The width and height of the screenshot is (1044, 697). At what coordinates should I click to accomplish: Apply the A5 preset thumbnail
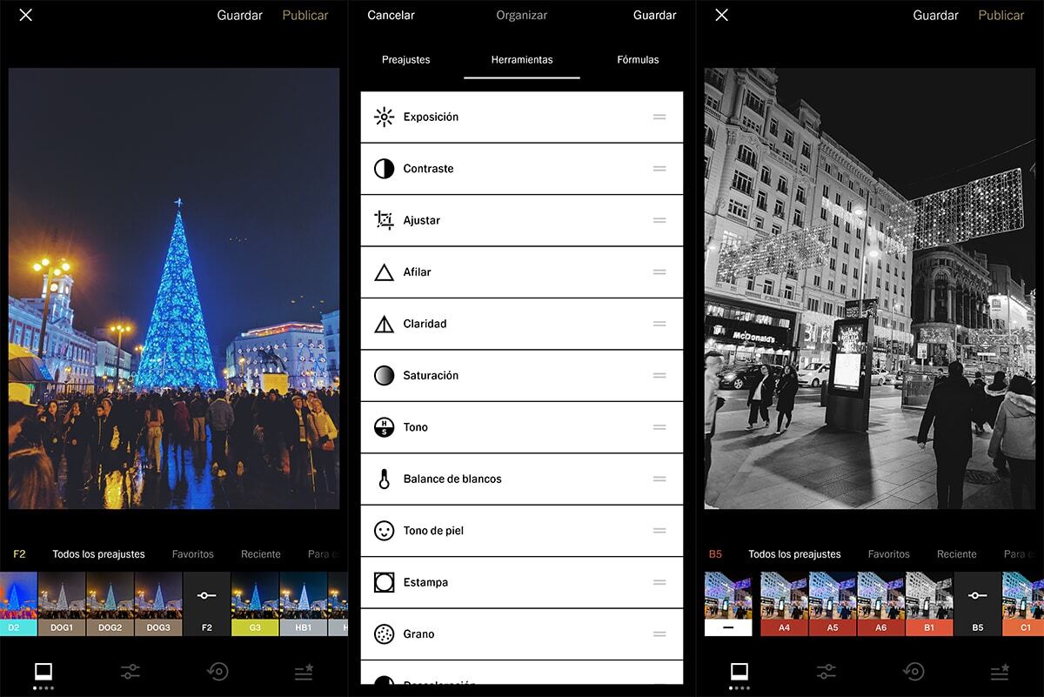click(833, 603)
